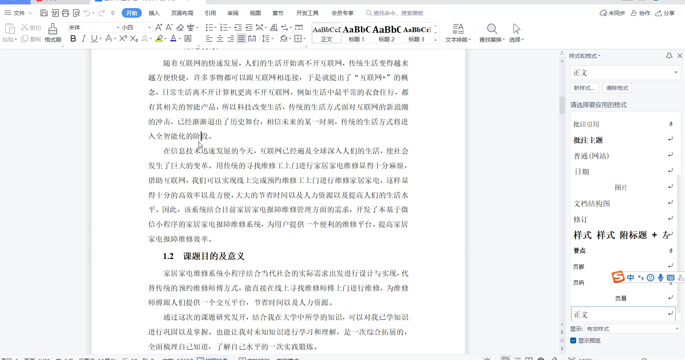This screenshot has width=685, height=360.
Task: Uncheck the 显示预览 checkbox
Action: click(x=573, y=340)
